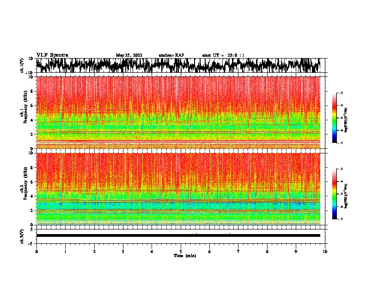
Task: Click time axis tick label "2"
Action: click(x=94, y=252)
